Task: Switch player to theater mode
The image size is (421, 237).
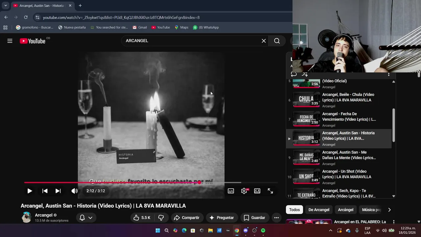Action: 257,191
